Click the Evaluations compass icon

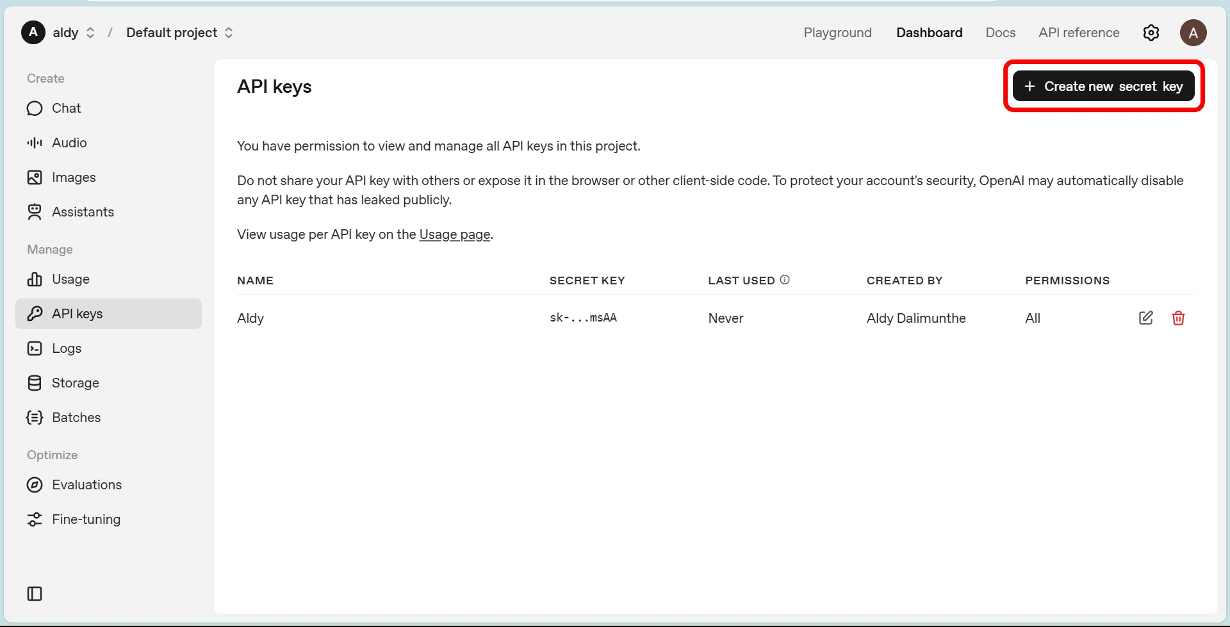(35, 485)
